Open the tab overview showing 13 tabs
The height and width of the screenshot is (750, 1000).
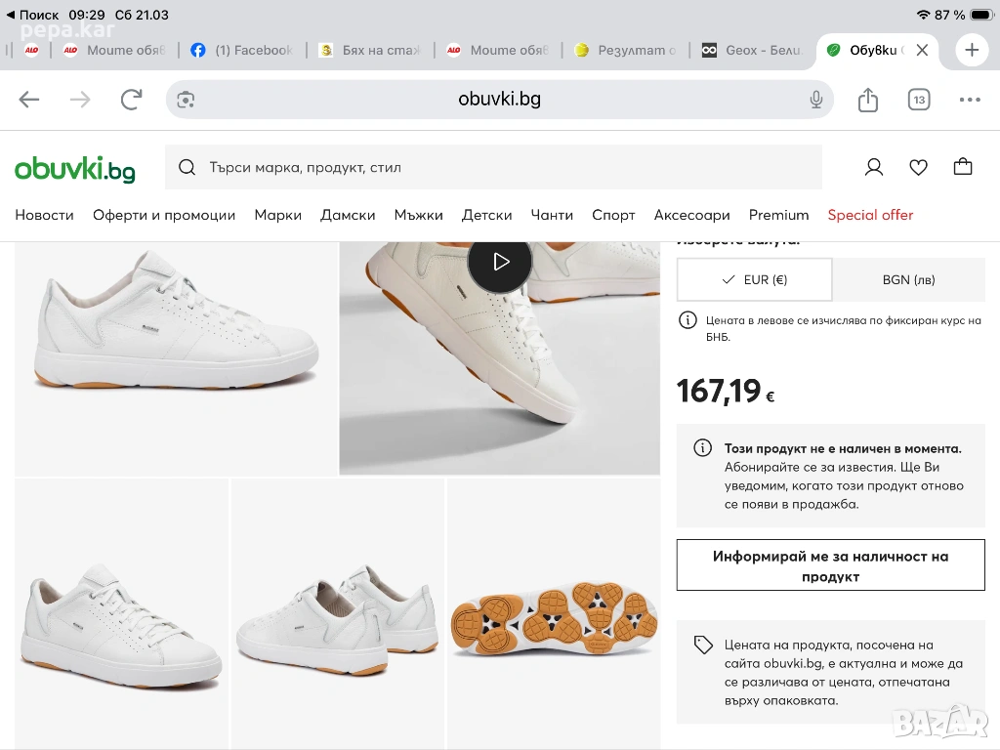(x=919, y=100)
